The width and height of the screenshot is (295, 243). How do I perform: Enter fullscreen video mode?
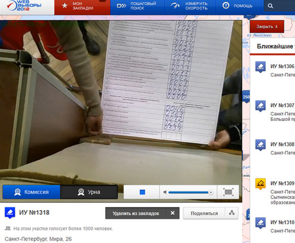(x=228, y=192)
